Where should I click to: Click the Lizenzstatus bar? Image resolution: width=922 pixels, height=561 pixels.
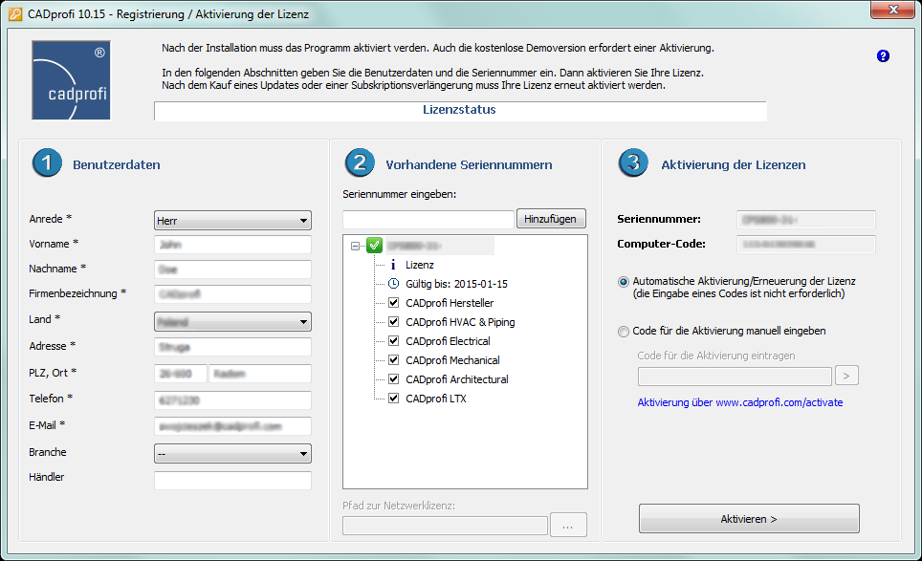pyautogui.click(x=460, y=111)
